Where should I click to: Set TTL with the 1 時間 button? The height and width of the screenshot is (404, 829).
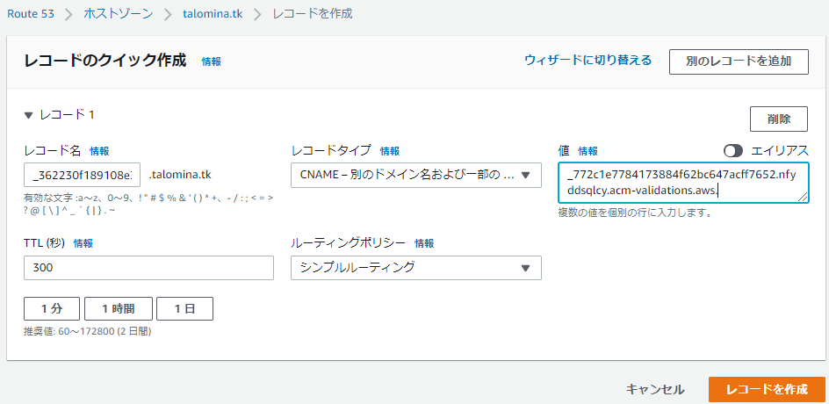[x=119, y=309]
